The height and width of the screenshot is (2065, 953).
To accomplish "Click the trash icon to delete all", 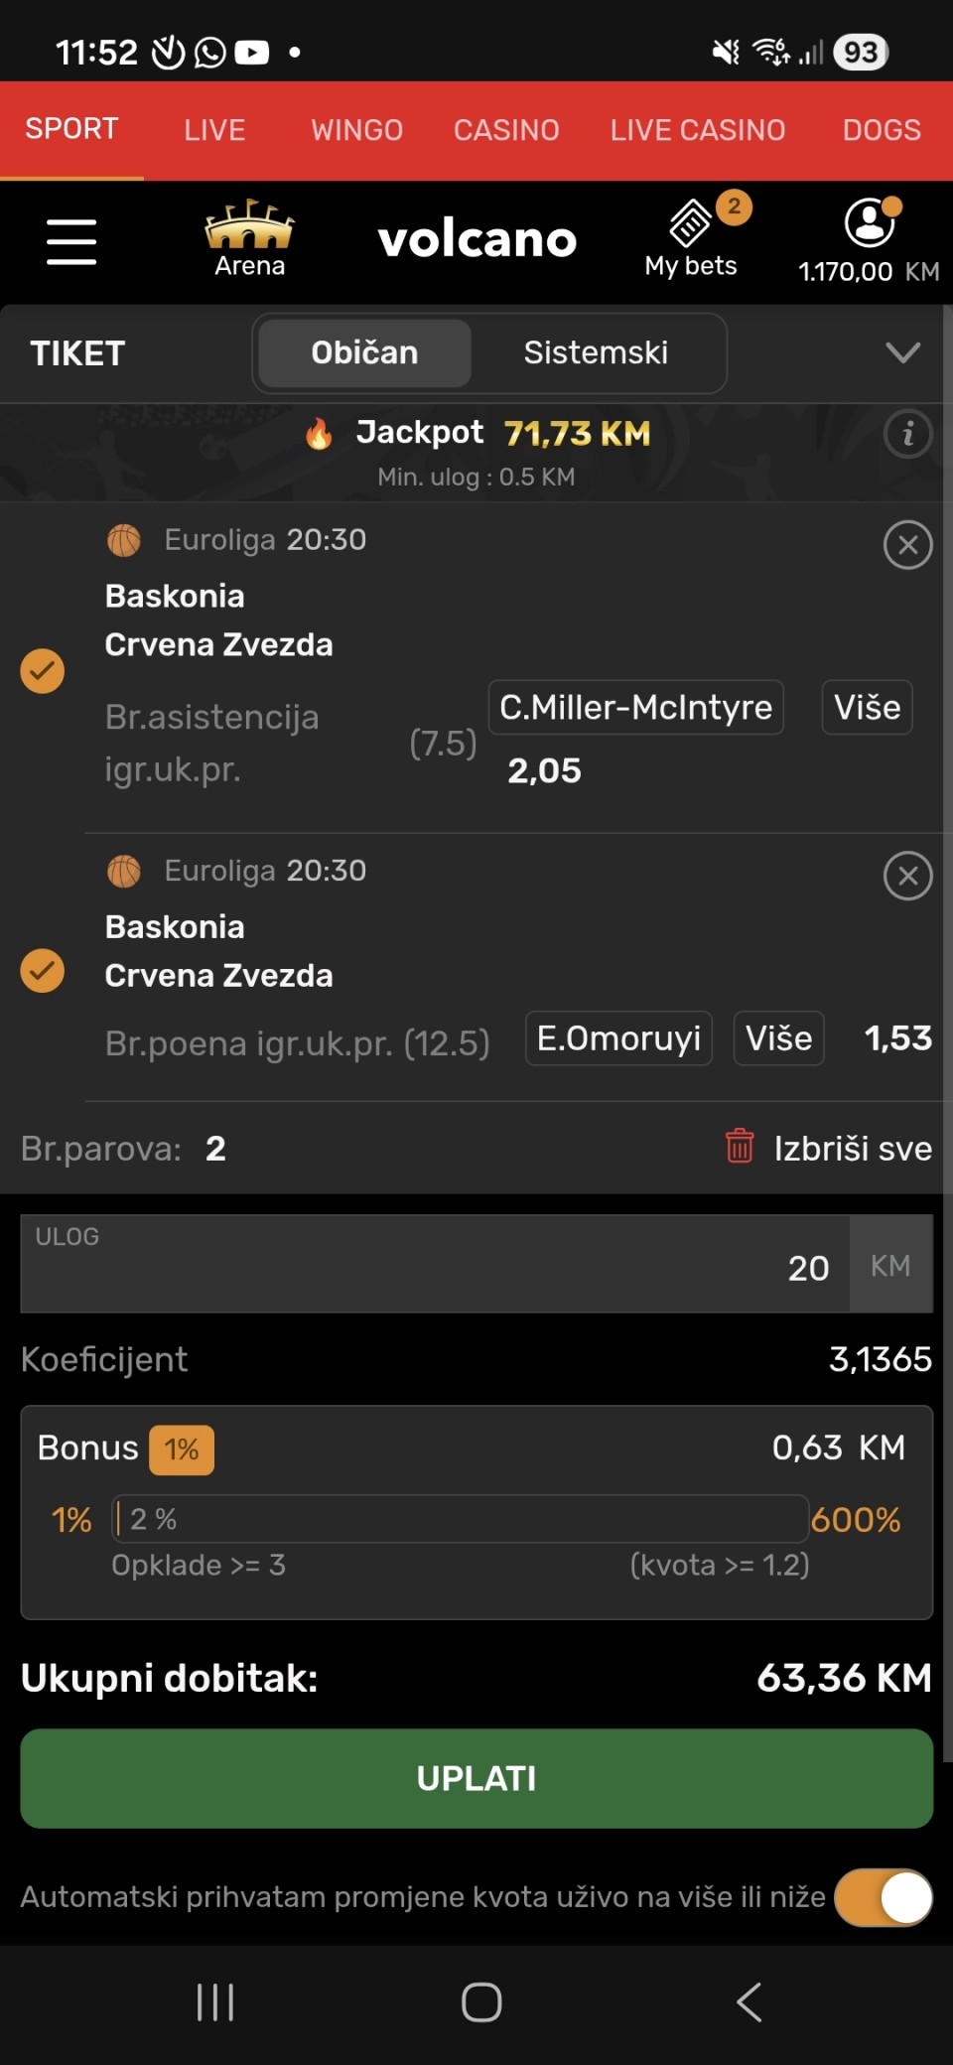I will pos(740,1146).
